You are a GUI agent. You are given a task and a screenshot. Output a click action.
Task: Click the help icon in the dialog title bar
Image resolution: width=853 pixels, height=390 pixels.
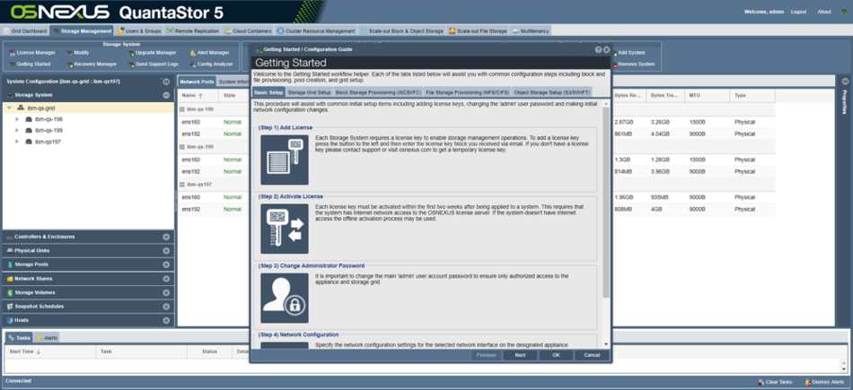click(598, 49)
